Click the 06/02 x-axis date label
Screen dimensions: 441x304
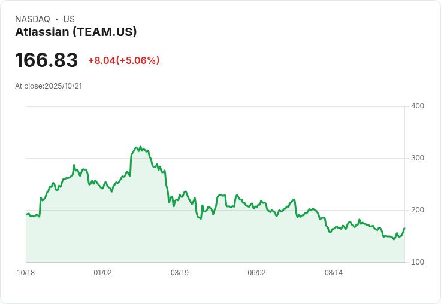[x=256, y=273]
